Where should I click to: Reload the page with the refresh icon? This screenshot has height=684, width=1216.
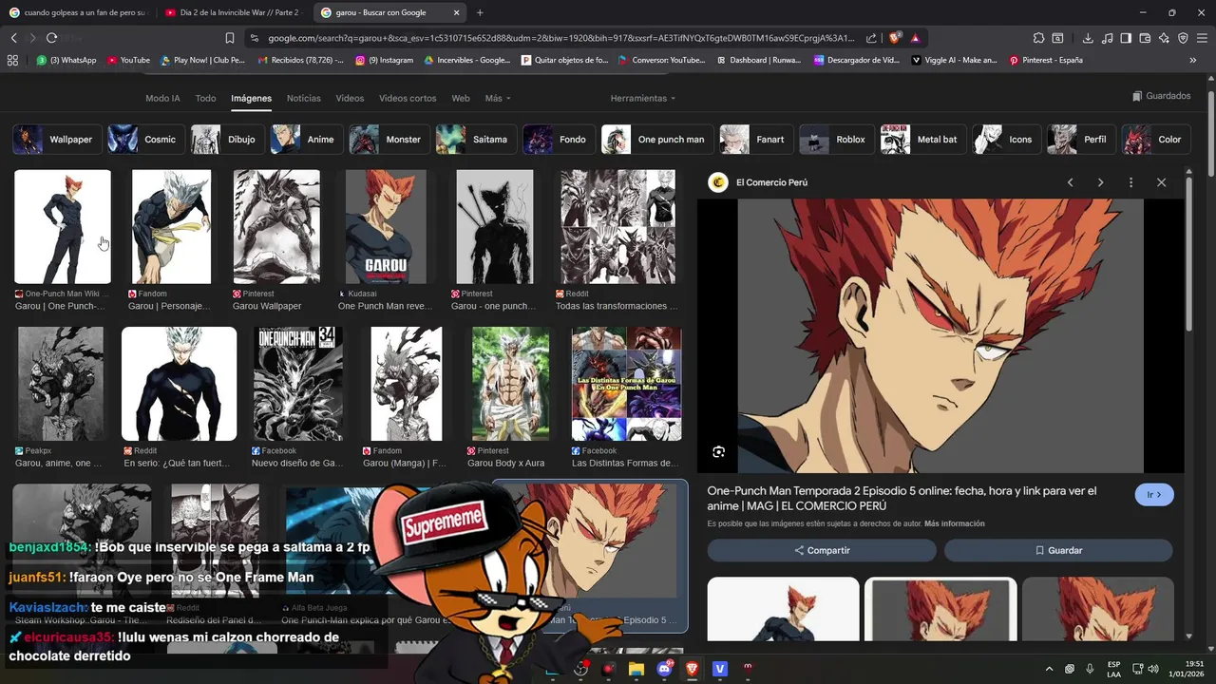pyautogui.click(x=51, y=38)
